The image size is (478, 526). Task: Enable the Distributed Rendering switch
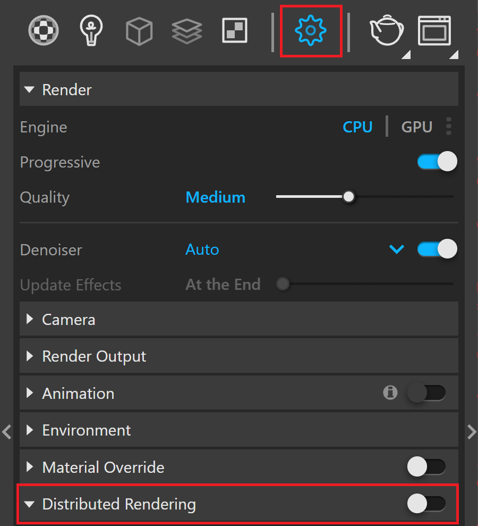[x=426, y=504]
